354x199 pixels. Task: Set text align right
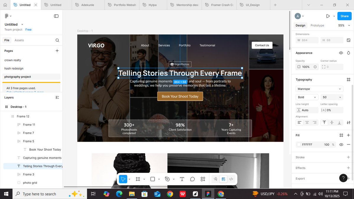click(x=315, y=122)
